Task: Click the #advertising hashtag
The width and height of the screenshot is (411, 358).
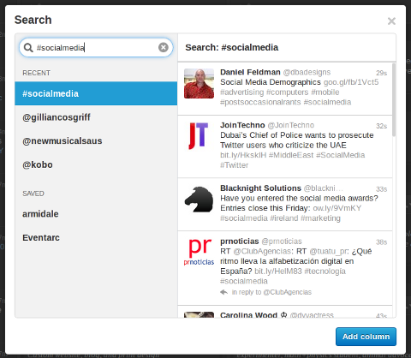Action: tap(242, 92)
